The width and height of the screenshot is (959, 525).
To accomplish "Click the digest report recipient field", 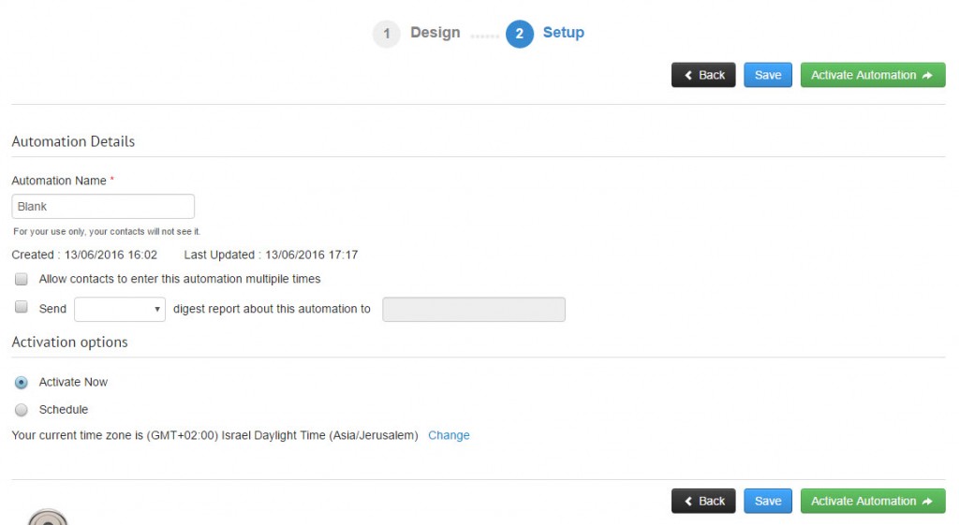I will [x=474, y=309].
